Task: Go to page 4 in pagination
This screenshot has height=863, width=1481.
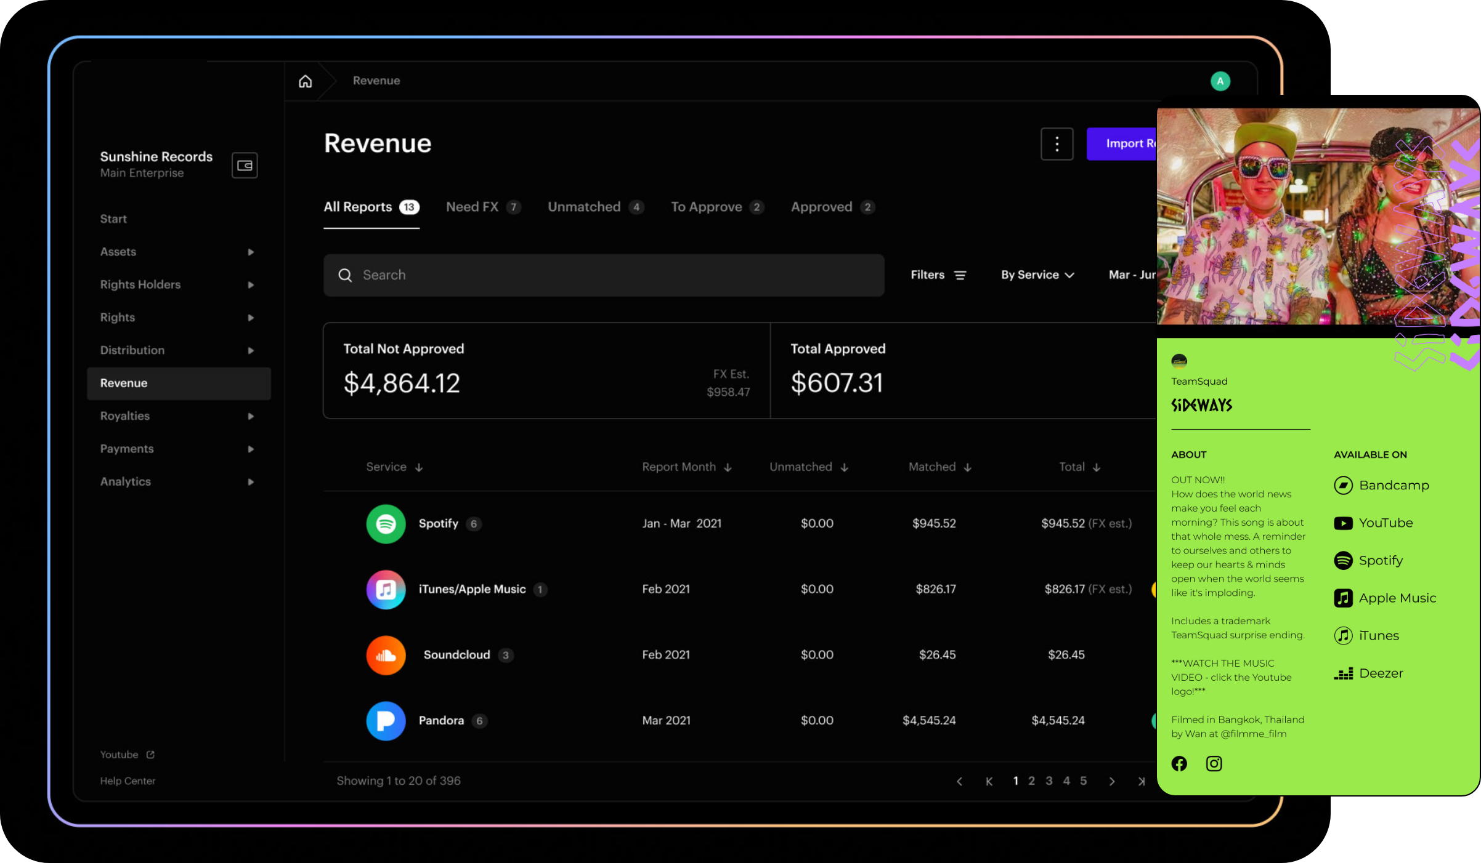Action: pos(1066,781)
